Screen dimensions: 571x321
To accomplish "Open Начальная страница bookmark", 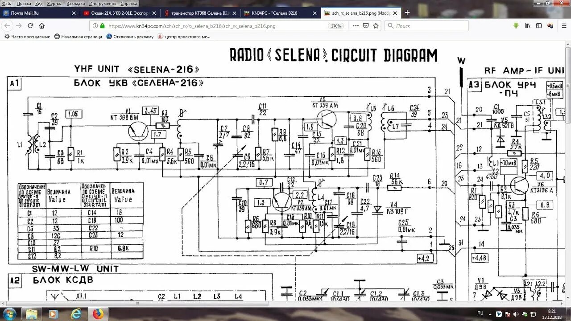I will click(79, 37).
